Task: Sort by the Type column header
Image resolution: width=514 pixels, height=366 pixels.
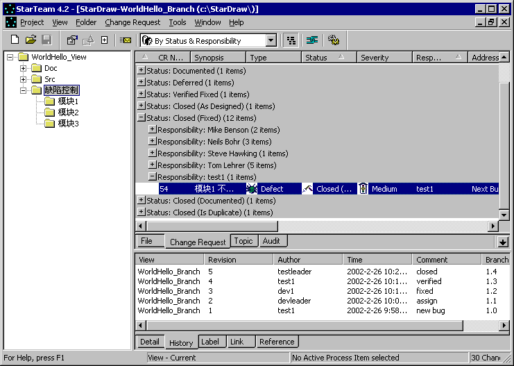Action: click(x=273, y=58)
